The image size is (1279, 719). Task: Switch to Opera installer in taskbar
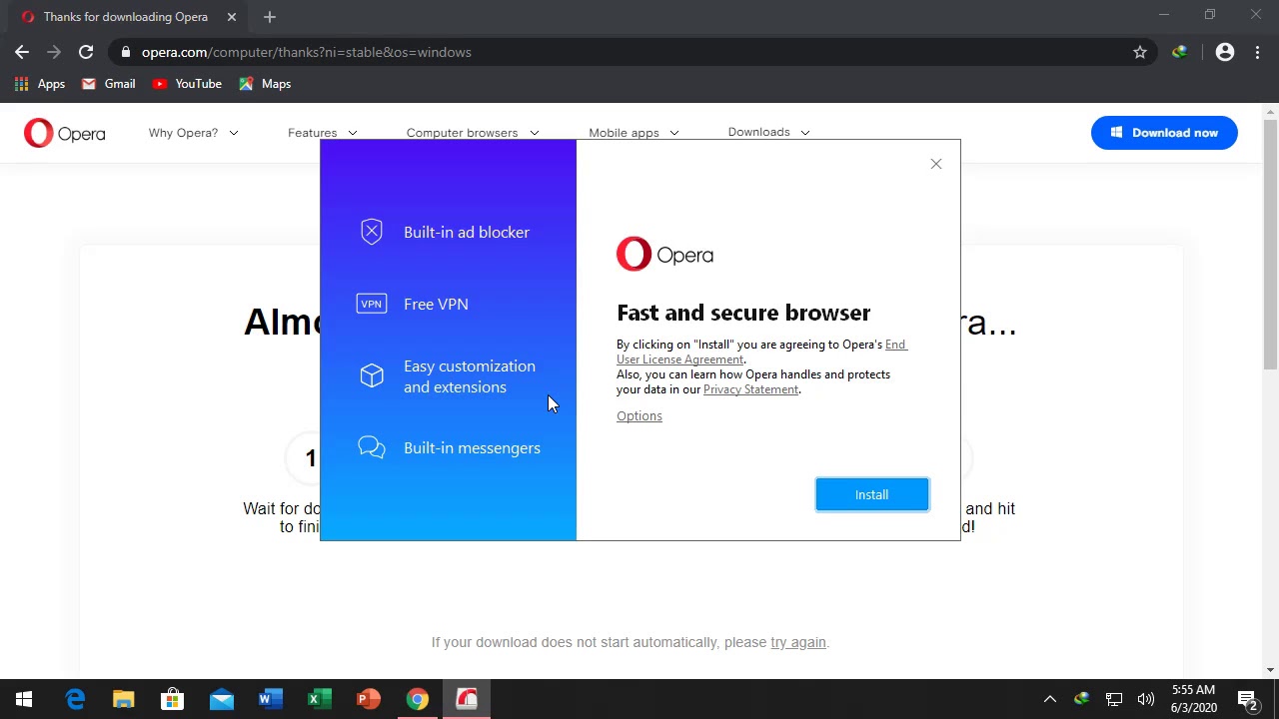click(467, 699)
